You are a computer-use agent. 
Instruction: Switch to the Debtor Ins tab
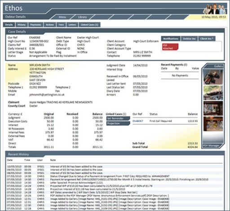tap(189, 39)
